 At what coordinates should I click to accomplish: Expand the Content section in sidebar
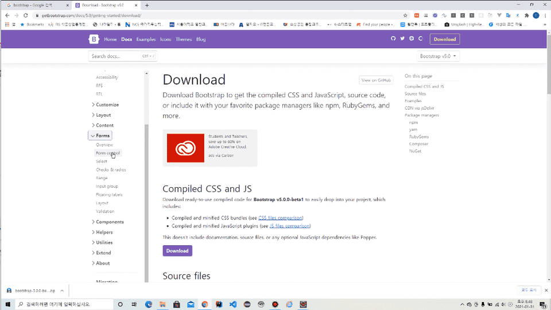tap(103, 125)
